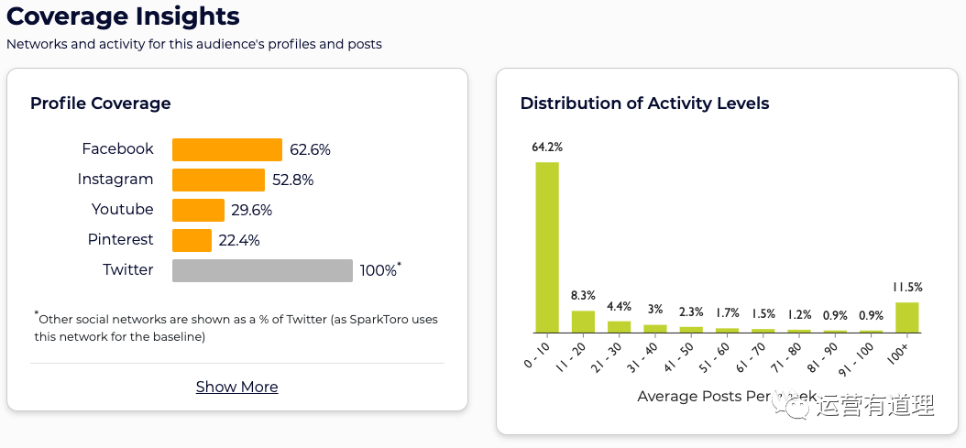
Task: Click the Distribution of Activity Levels heading
Action: [644, 104]
